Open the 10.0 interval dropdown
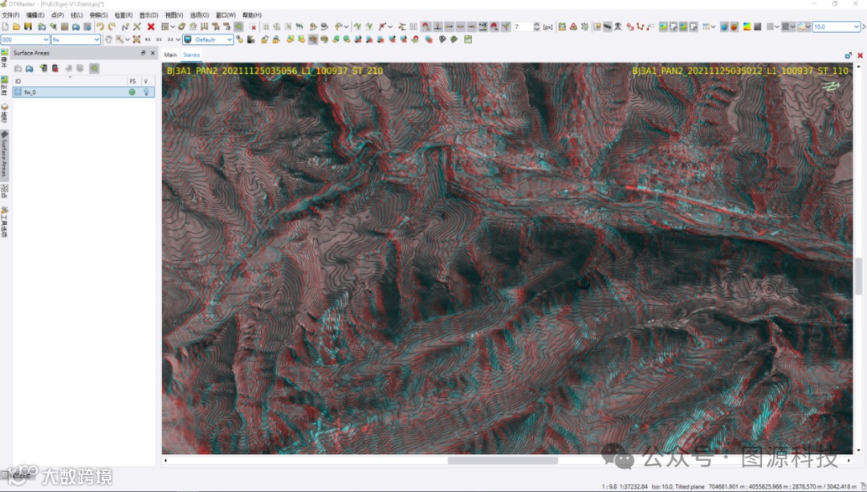This screenshot has height=492, width=867. pos(836,26)
